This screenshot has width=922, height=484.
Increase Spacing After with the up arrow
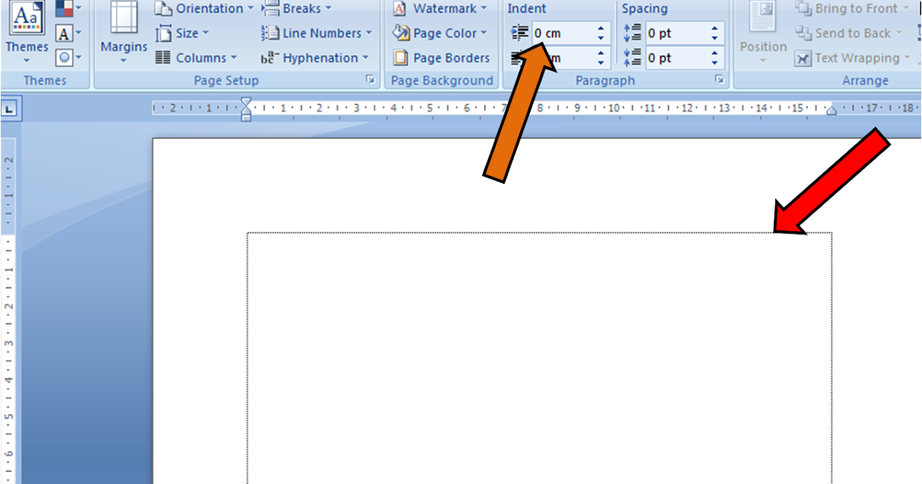715,54
